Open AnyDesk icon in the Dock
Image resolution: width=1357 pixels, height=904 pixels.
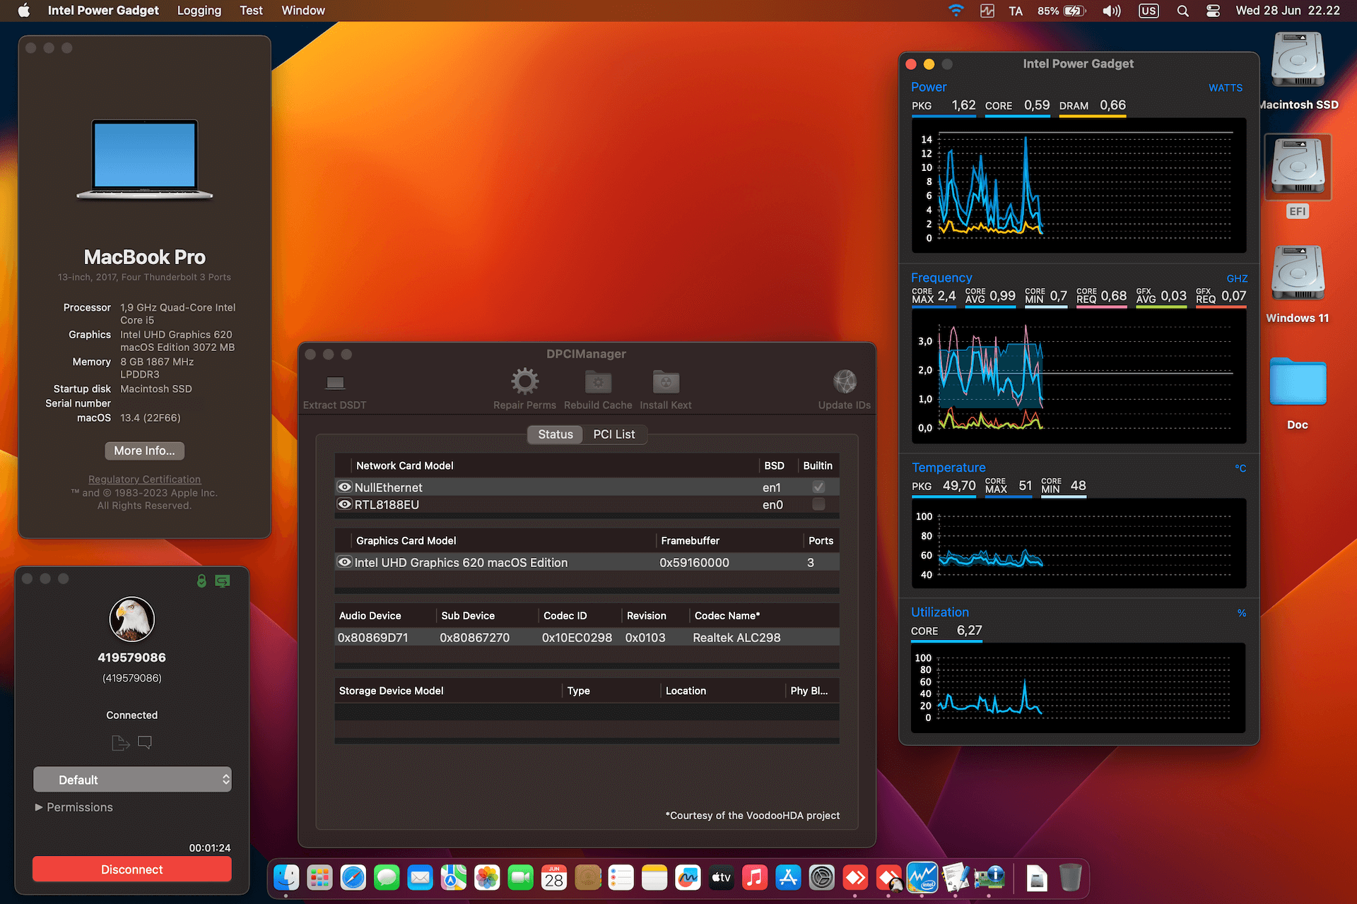(x=855, y=878)
